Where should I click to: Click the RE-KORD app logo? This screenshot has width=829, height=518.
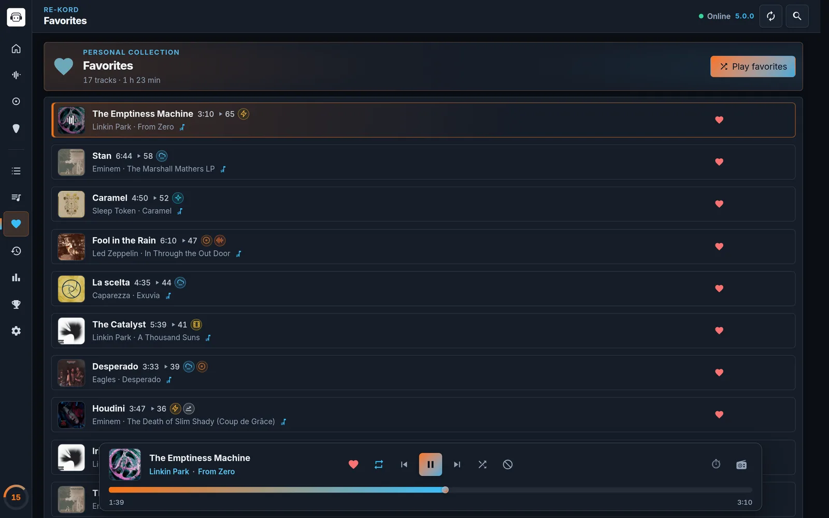click(16, 17)
